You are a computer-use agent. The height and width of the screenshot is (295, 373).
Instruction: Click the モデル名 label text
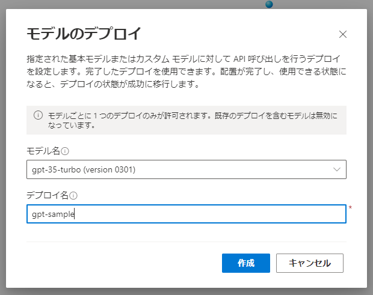click(x=43, y=151)
